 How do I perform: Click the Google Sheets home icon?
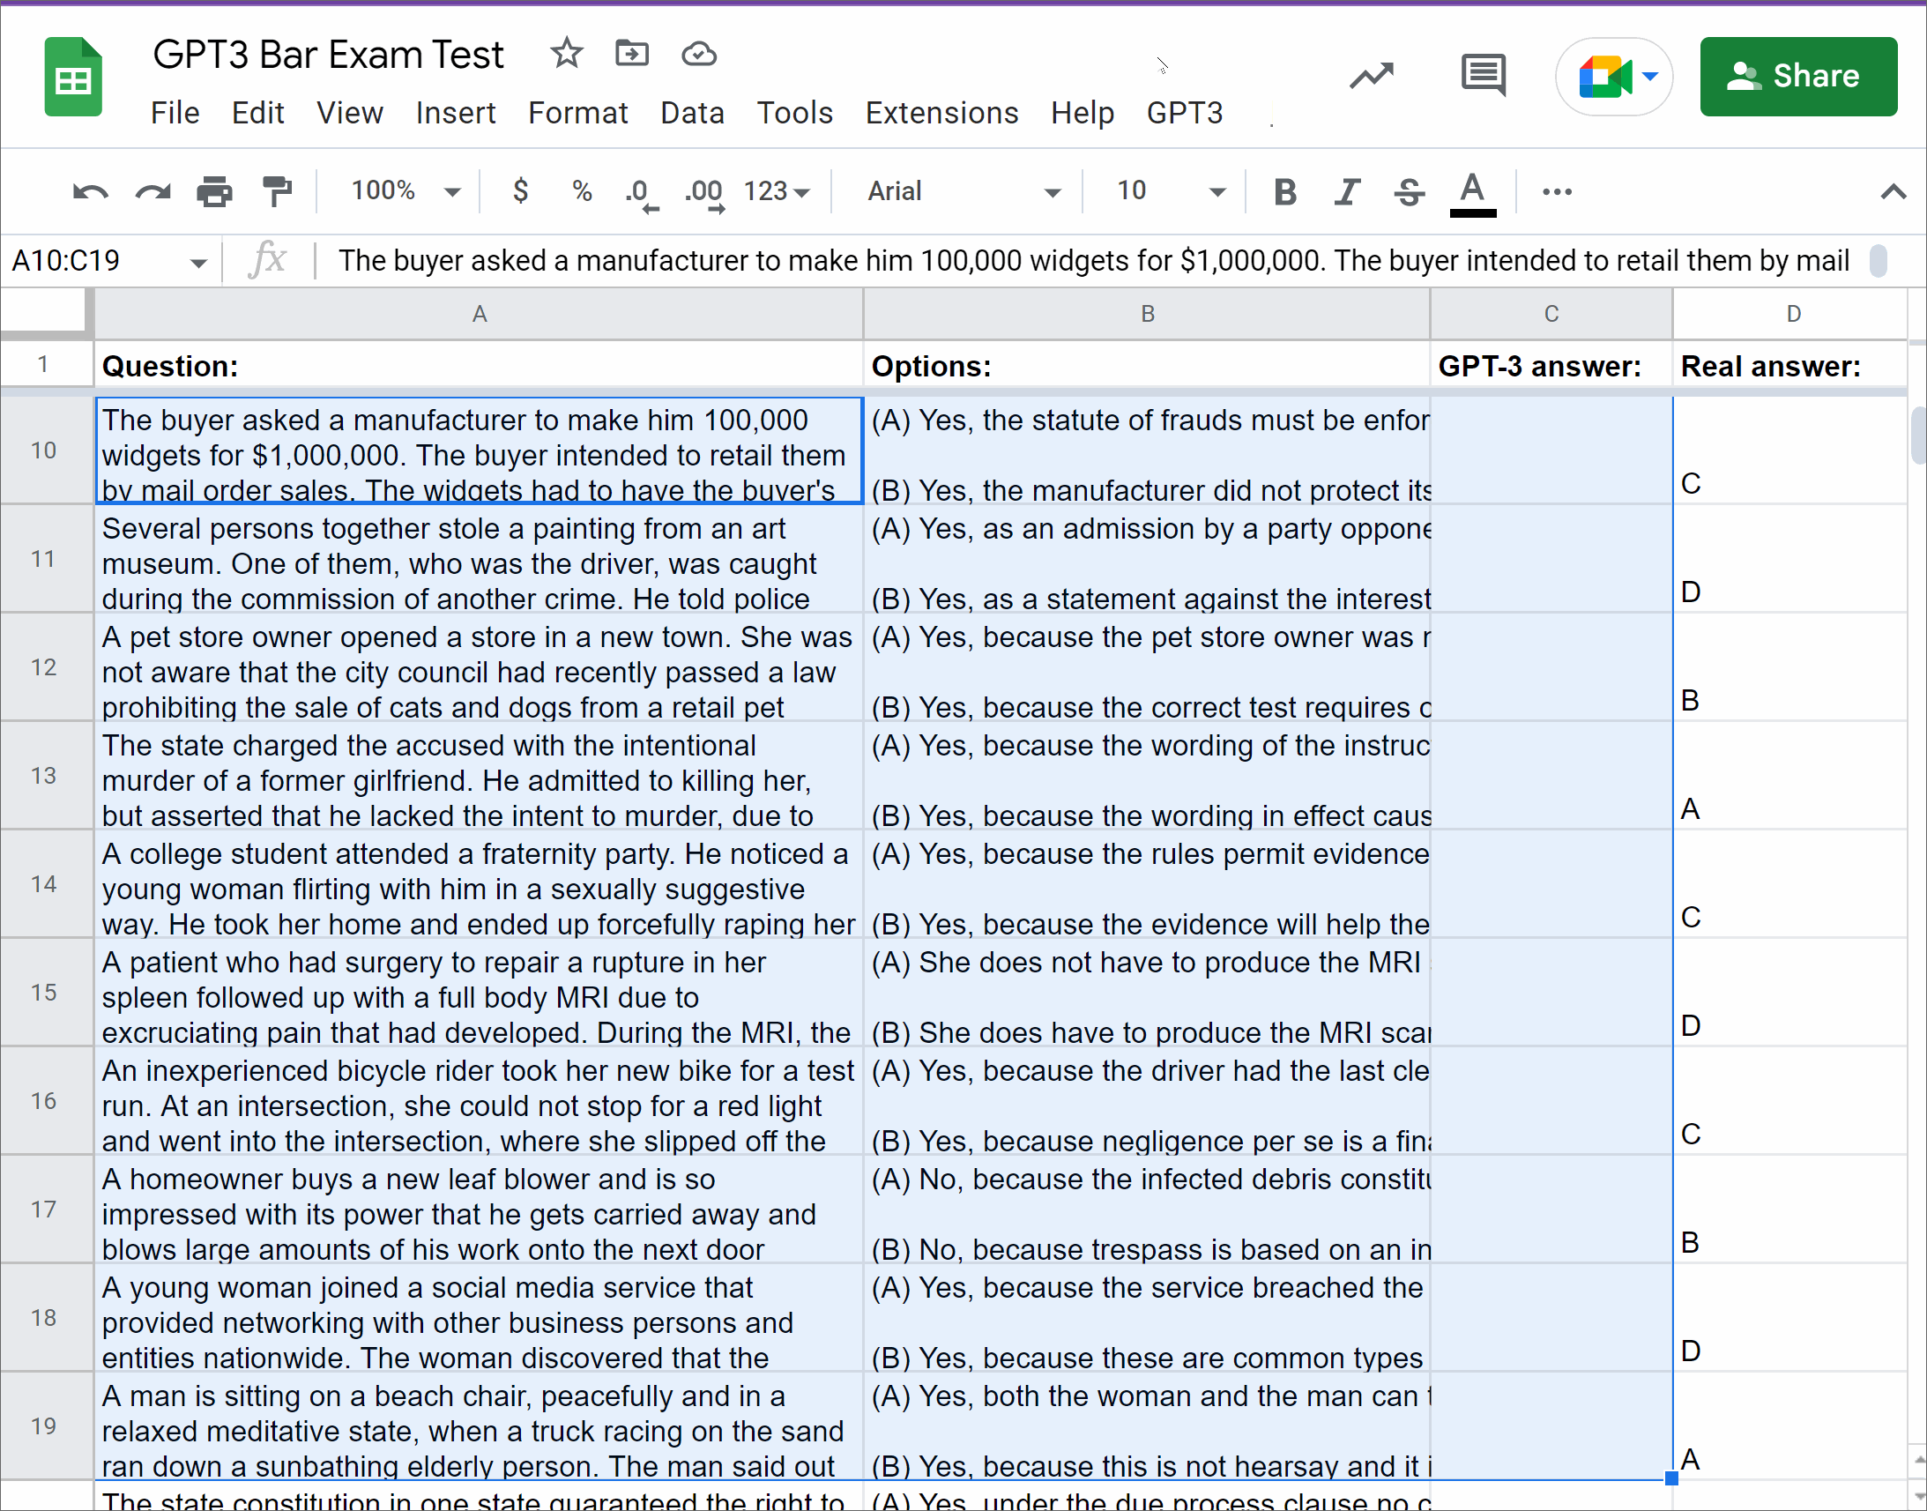[72, 77]
